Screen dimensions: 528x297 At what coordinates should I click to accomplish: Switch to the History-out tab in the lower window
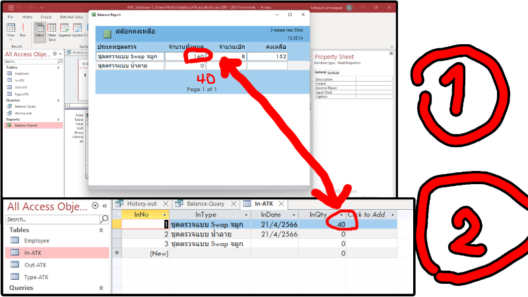pos(141,204)
